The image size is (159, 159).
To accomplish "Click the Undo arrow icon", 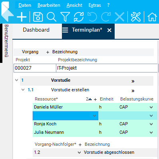I will tap(92, 17).
